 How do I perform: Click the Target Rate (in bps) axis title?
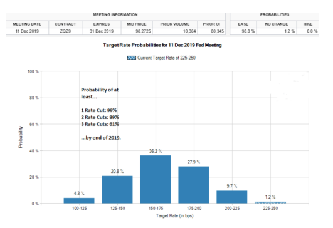point(174,216)
